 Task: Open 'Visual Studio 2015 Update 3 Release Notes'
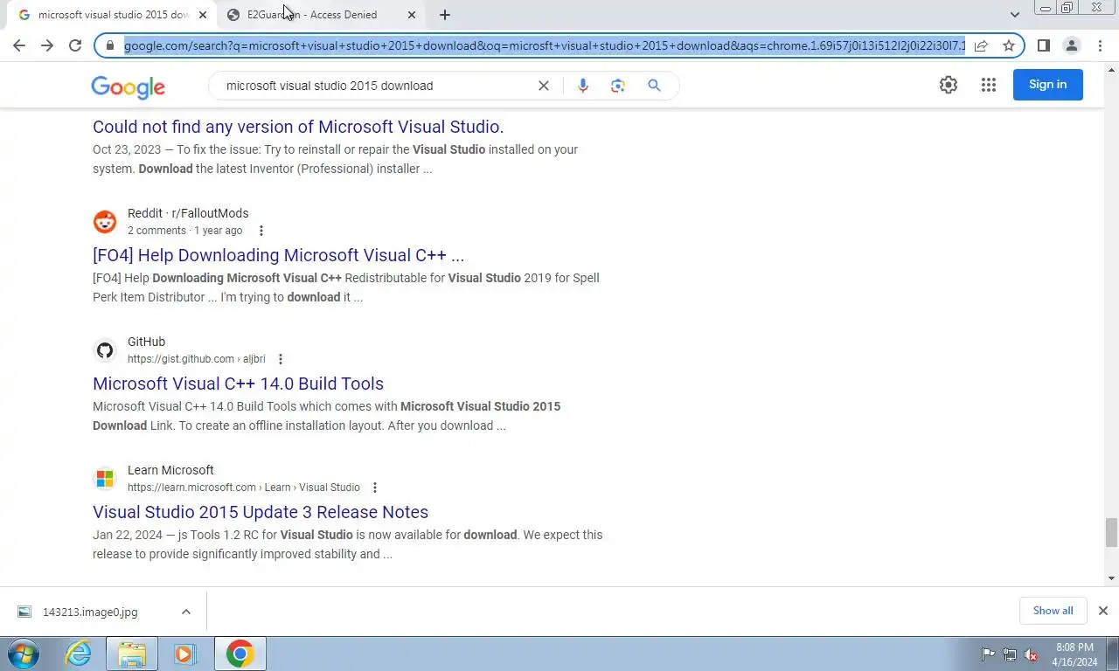(x=261, y=512)
